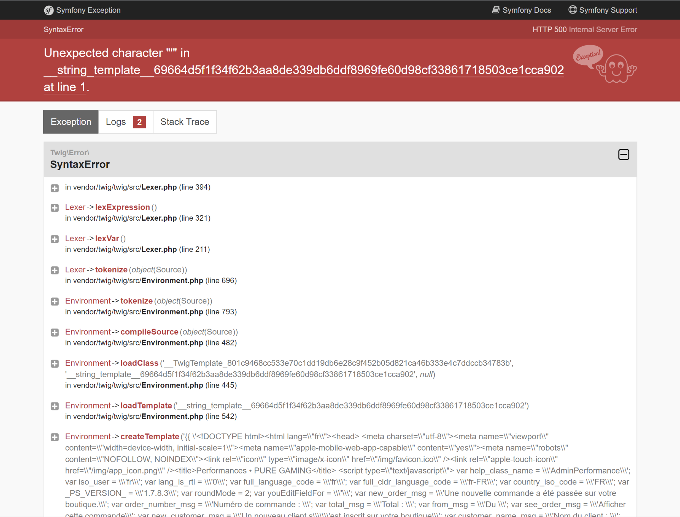Image resolution: width=680 pixels, height=517 pixels.
Task: Expand the loadTemplate trace entry
Action: click(x=55, y=406)
